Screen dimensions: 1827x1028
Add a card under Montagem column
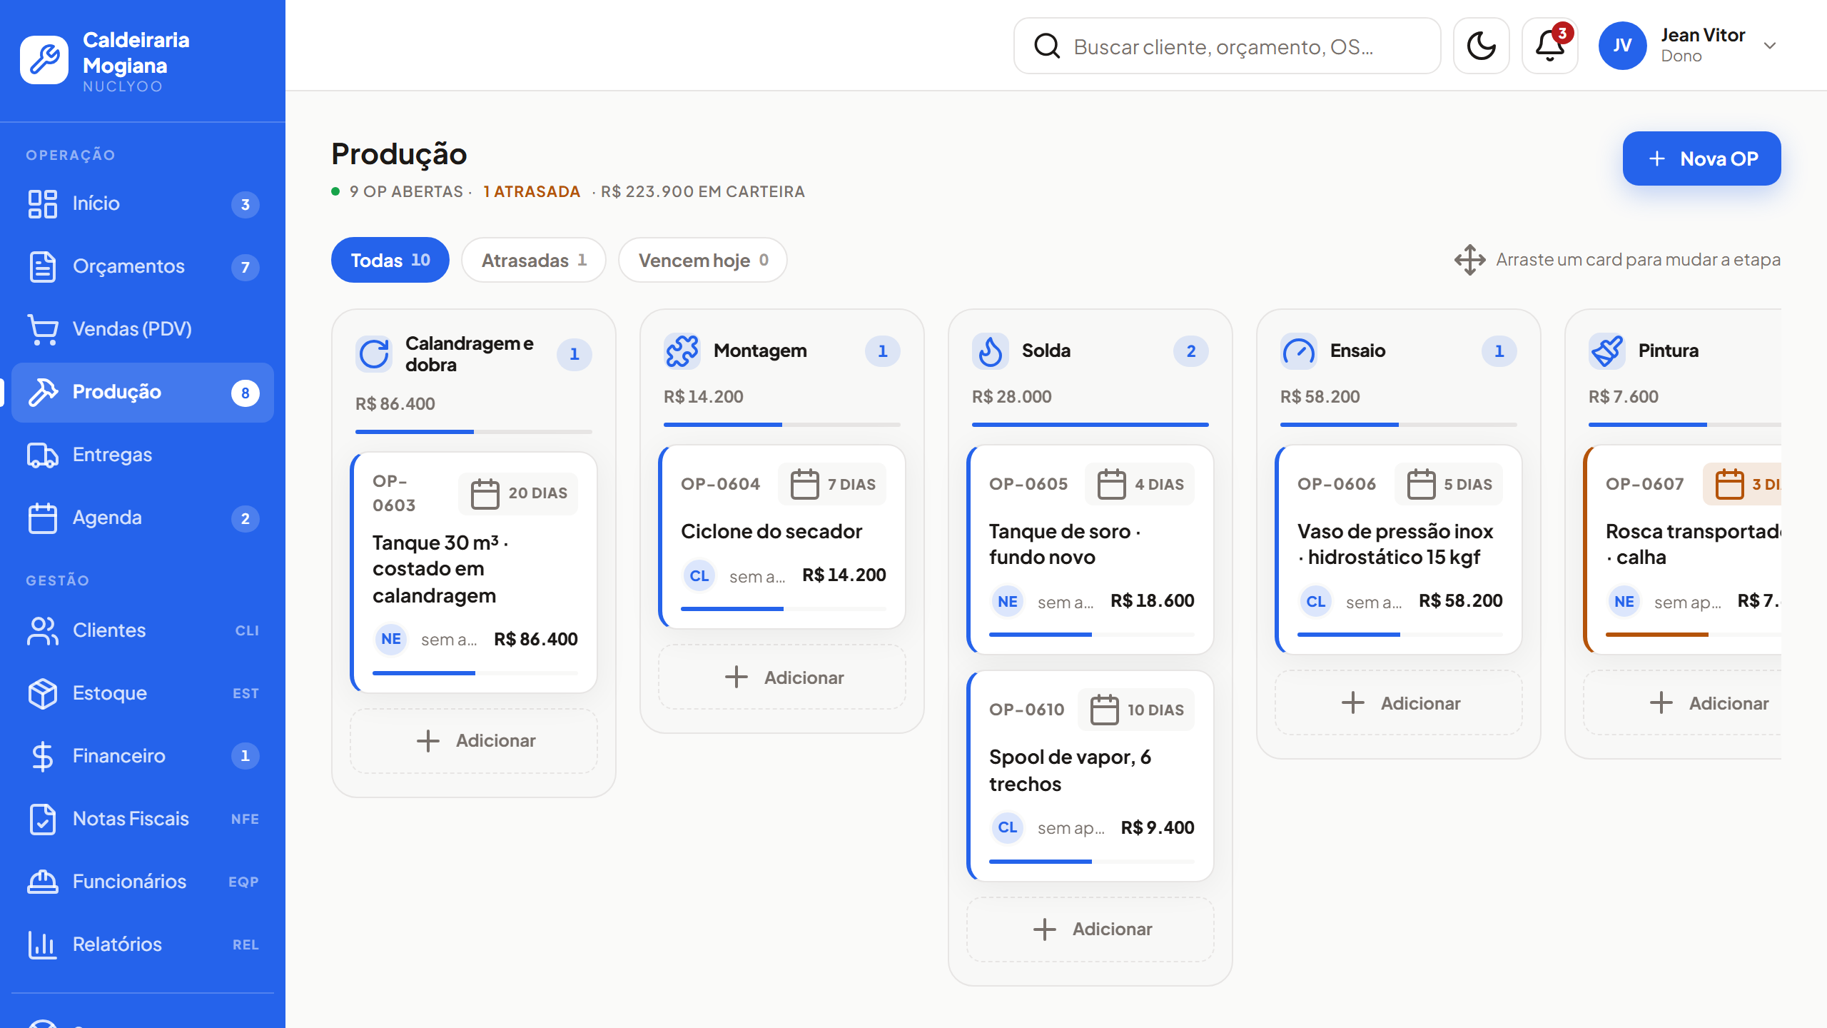[x=782, y=677]
